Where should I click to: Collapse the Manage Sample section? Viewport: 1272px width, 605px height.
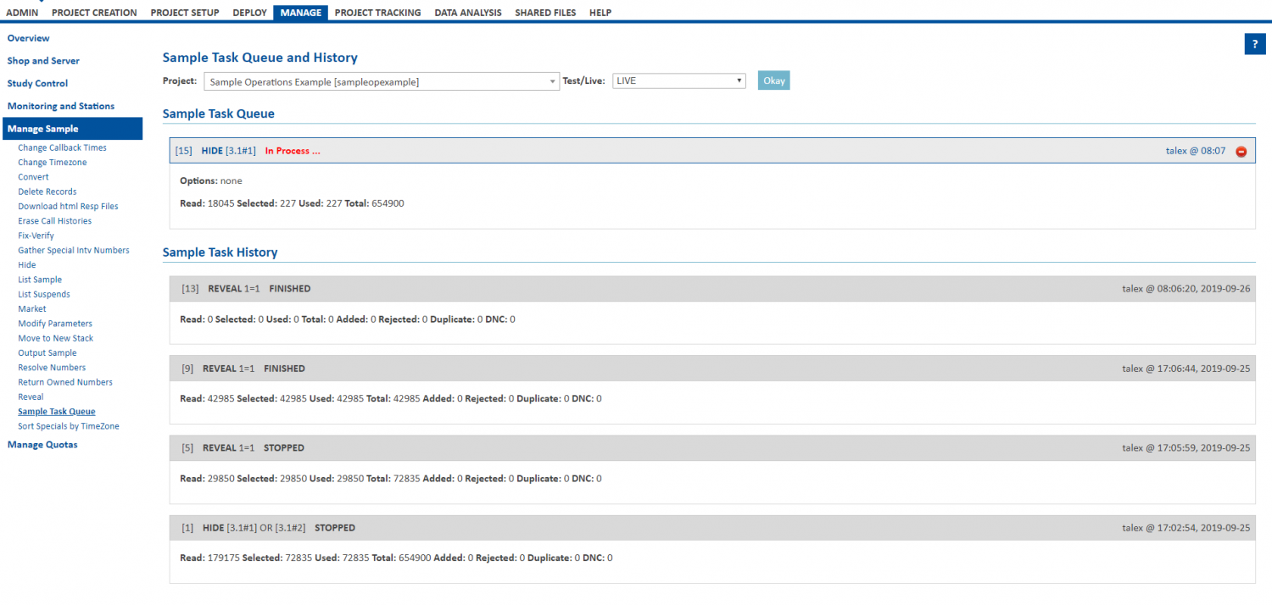click(x=41, y=128)
